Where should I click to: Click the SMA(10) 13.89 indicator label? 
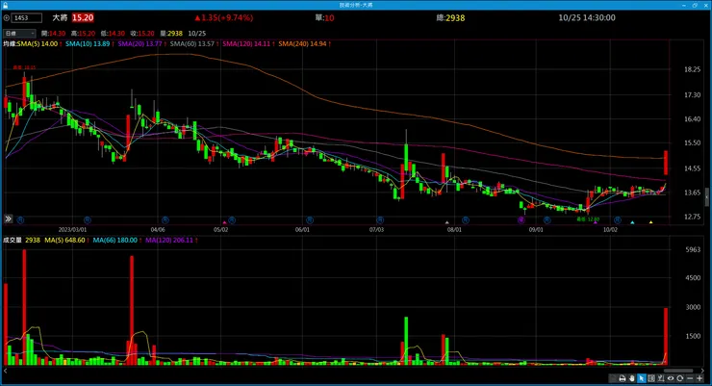point(89,43)
